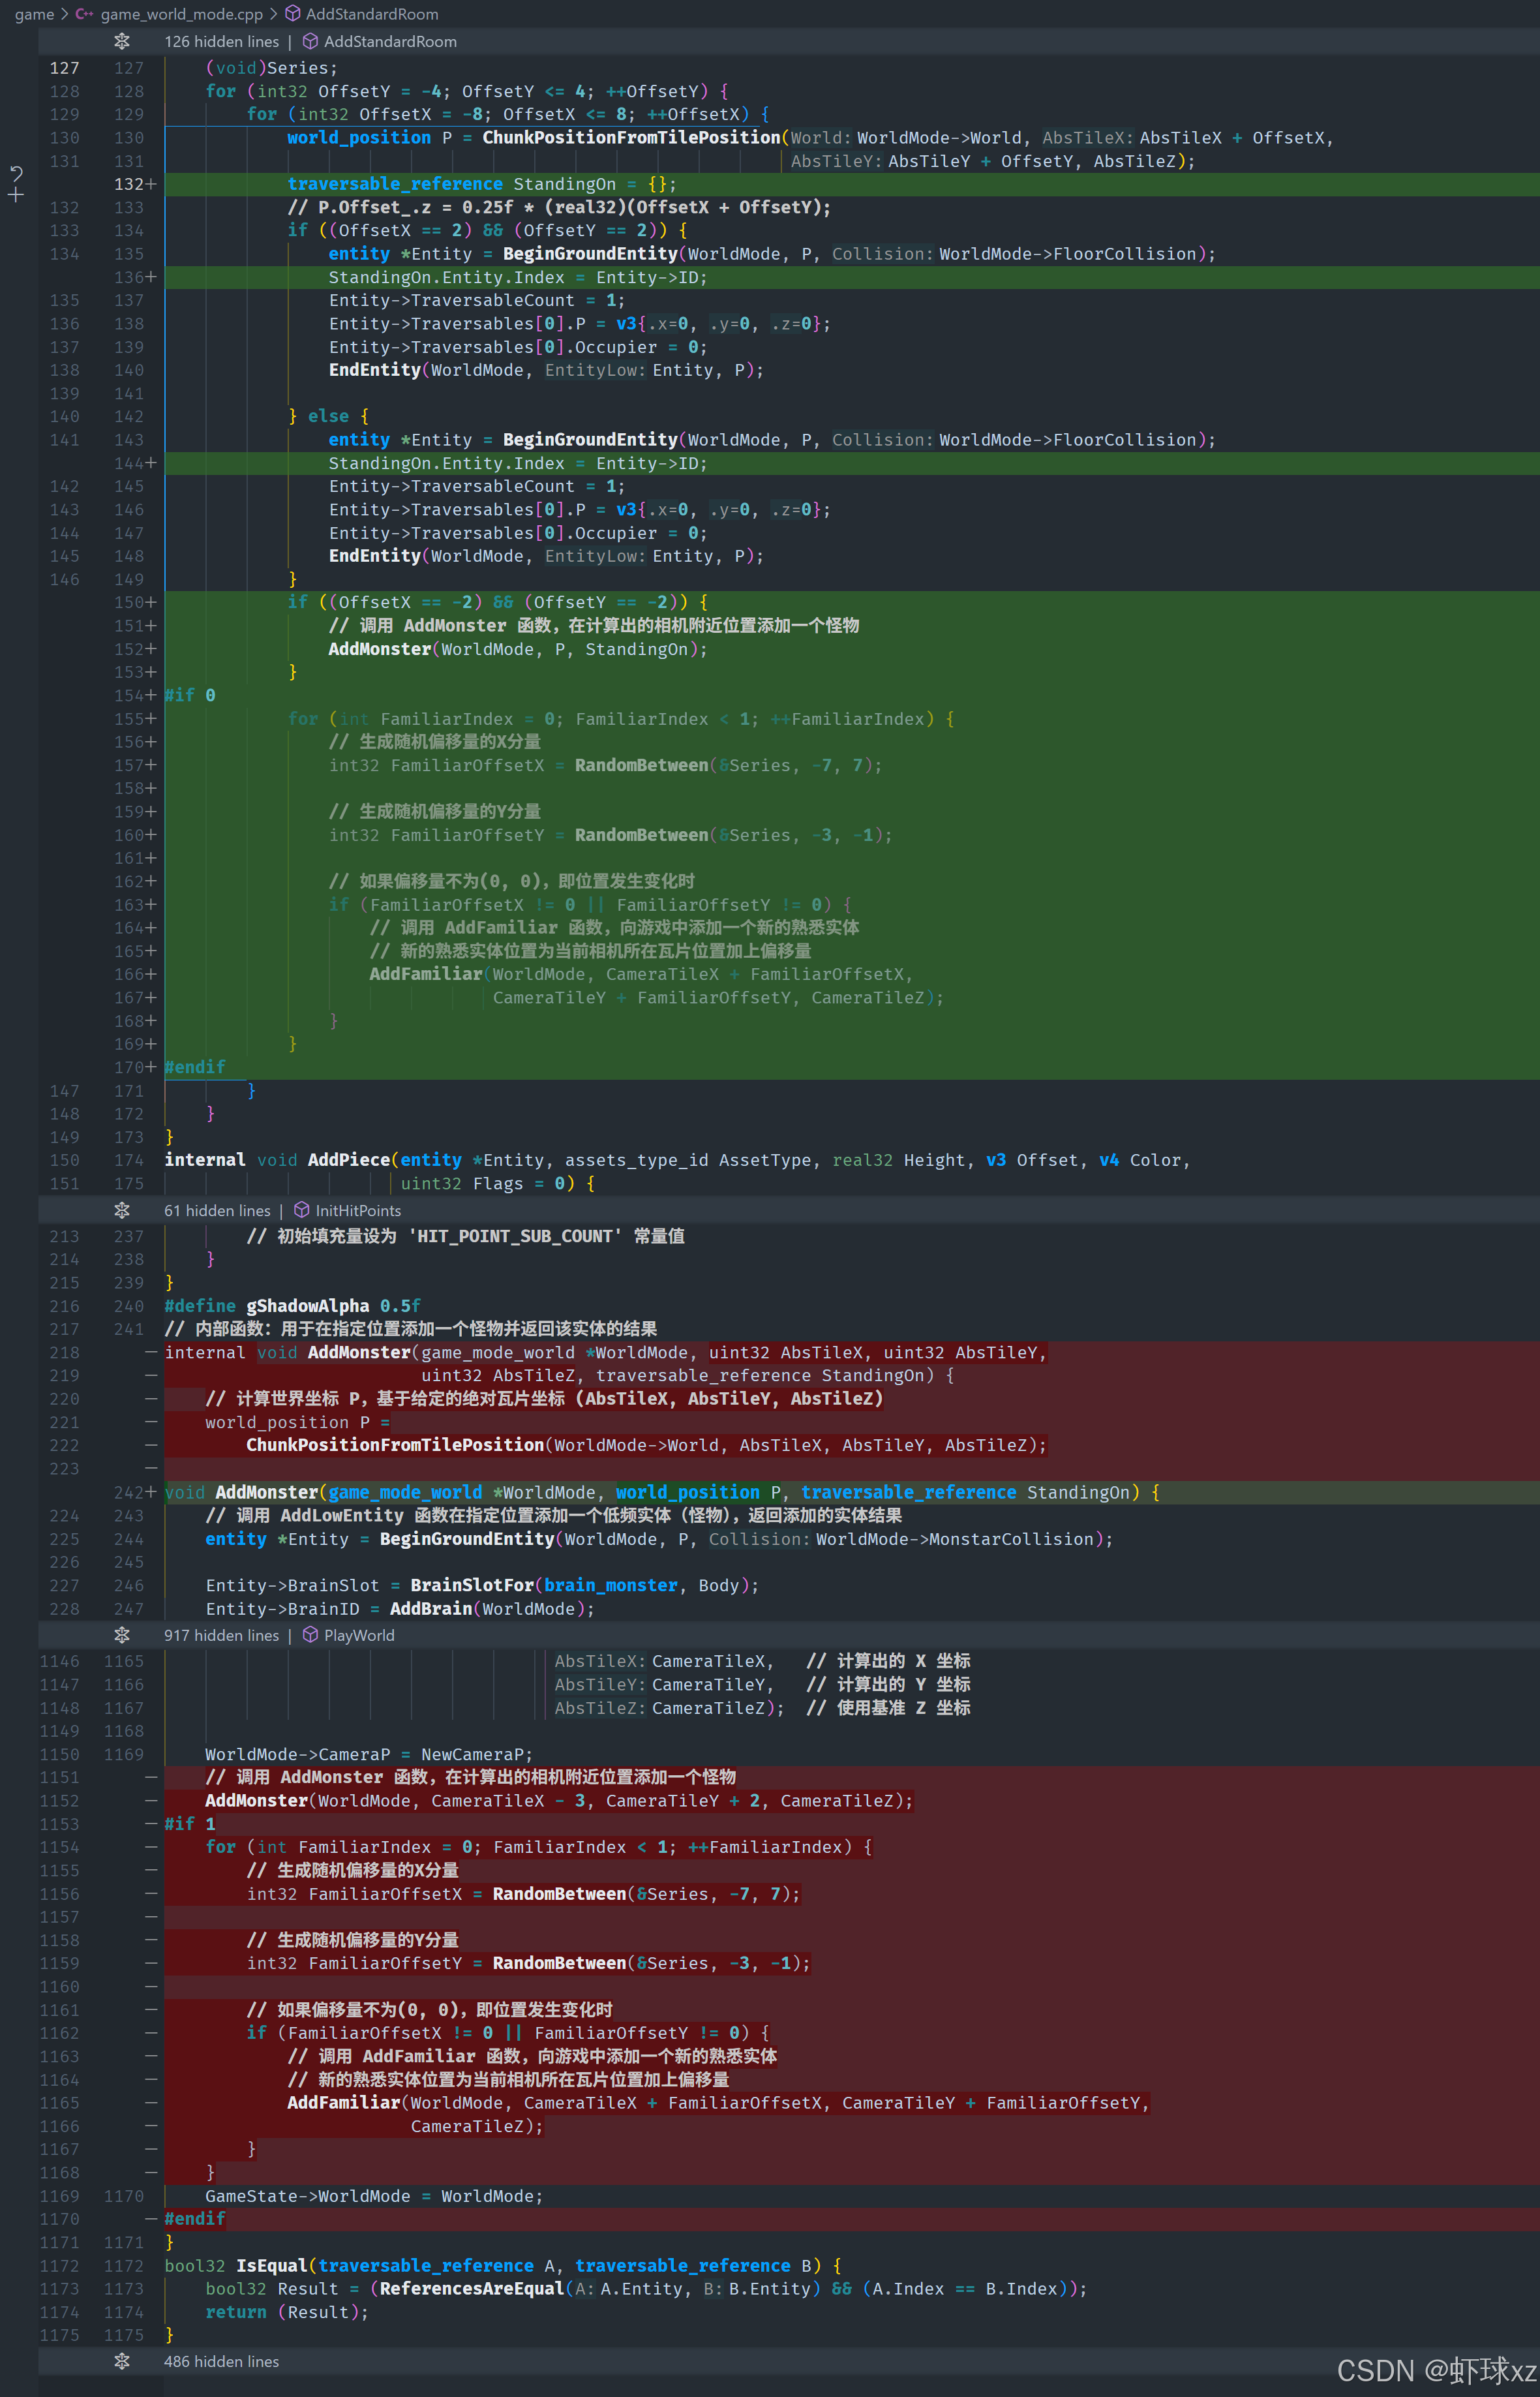
Task: Open the AddStandardRoom breadcrumb symbol
Action: [372, 14]
